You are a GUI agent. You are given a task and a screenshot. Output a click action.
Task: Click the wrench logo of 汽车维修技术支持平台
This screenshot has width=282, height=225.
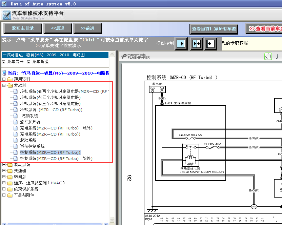click(x=7, y=15)
